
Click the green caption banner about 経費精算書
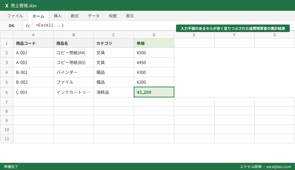click(233, 28)
